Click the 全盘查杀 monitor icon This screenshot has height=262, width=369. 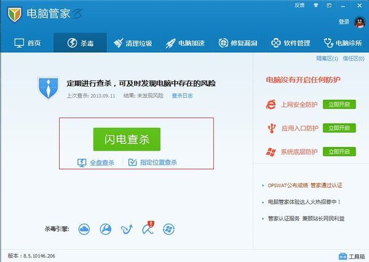click(x=82, y=162)
